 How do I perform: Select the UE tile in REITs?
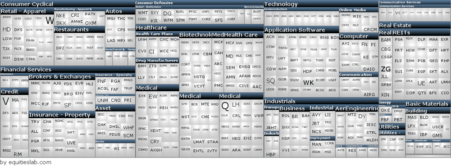421,83
